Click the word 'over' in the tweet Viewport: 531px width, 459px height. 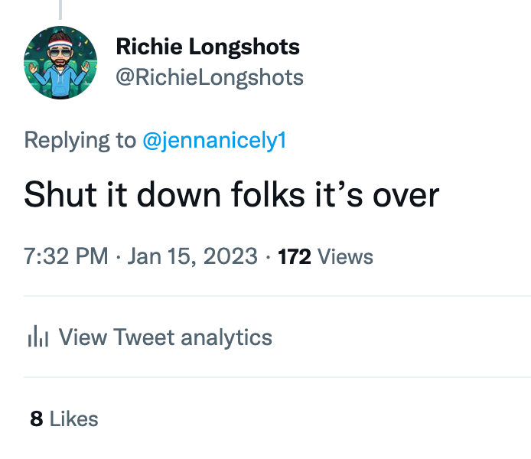[406, 195]
